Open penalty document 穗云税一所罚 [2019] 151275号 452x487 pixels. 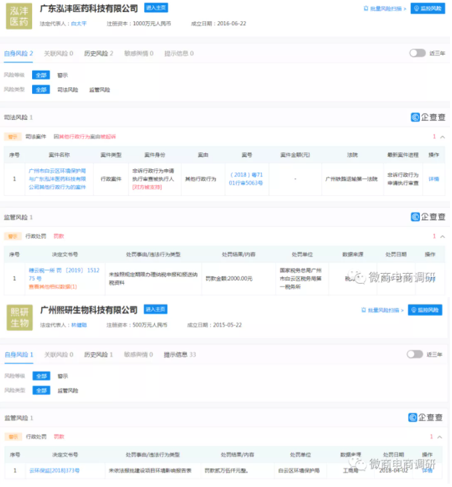[65, 275]
